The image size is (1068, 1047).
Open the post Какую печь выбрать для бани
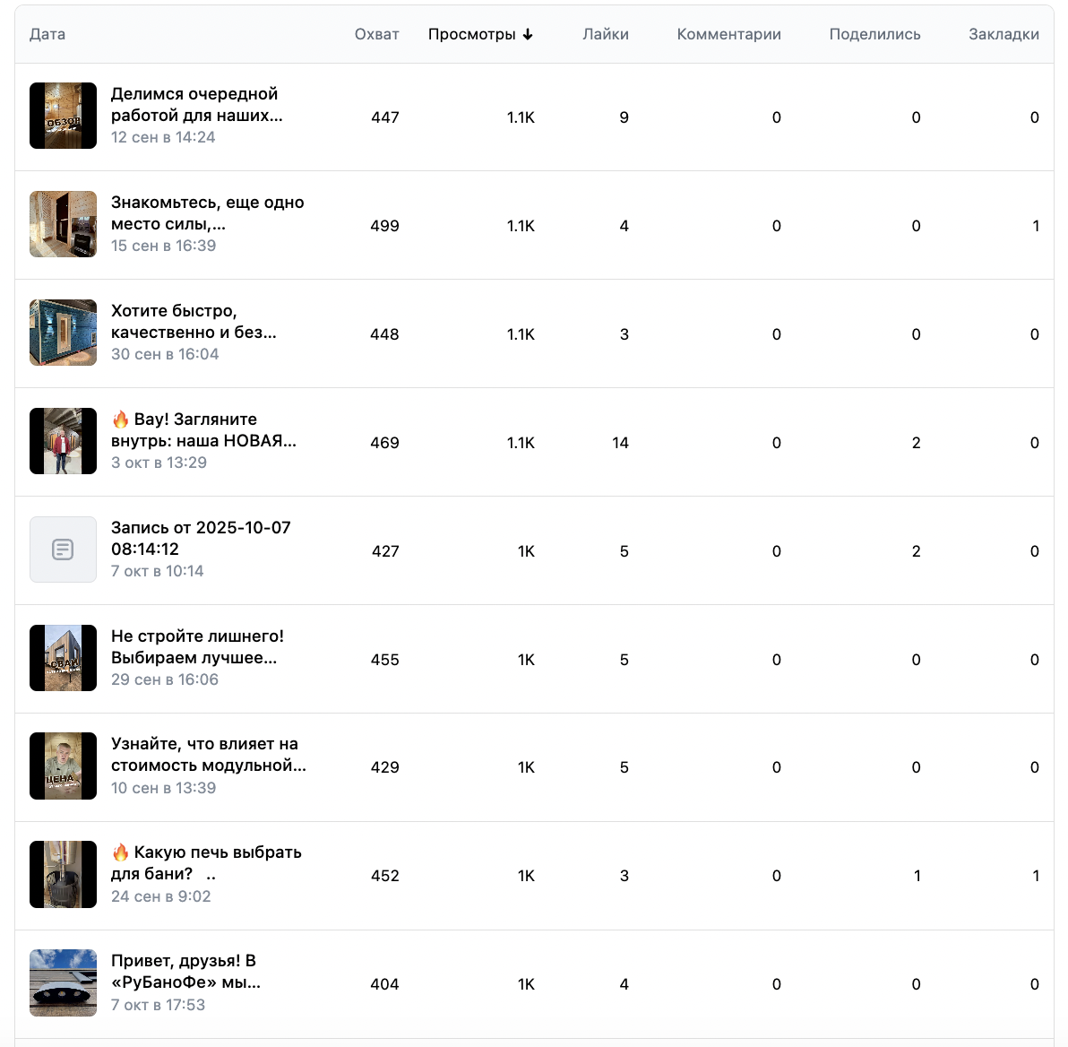tap(206, 863)
